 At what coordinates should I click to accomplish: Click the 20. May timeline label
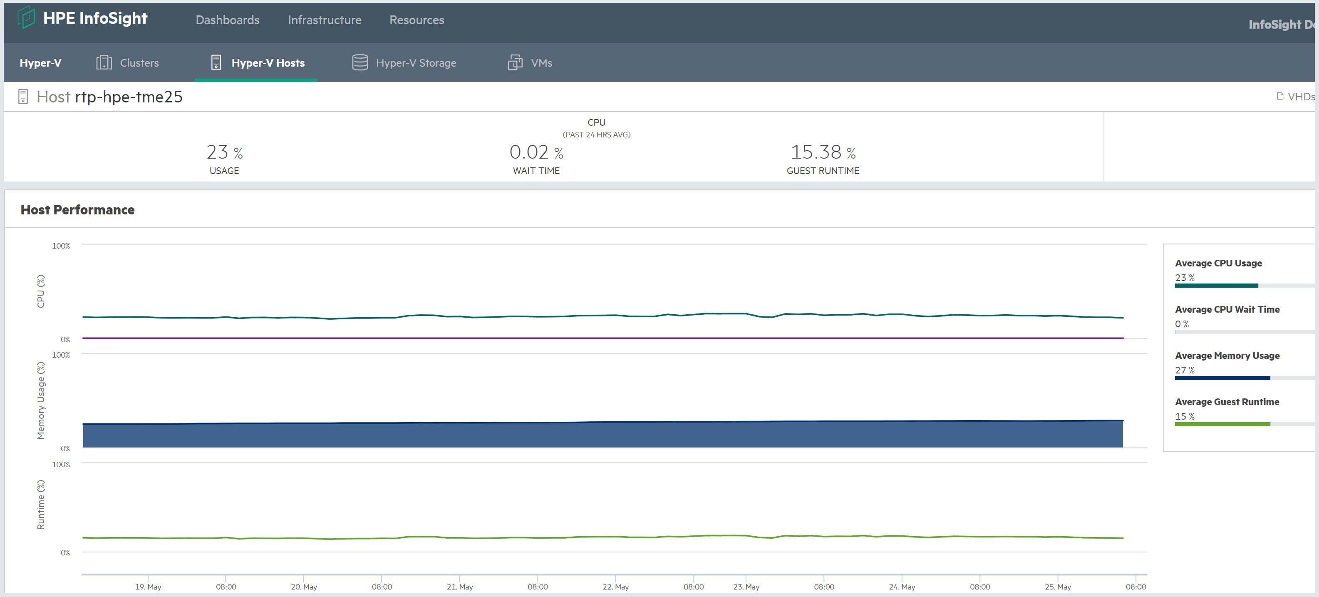coord(304,587)
